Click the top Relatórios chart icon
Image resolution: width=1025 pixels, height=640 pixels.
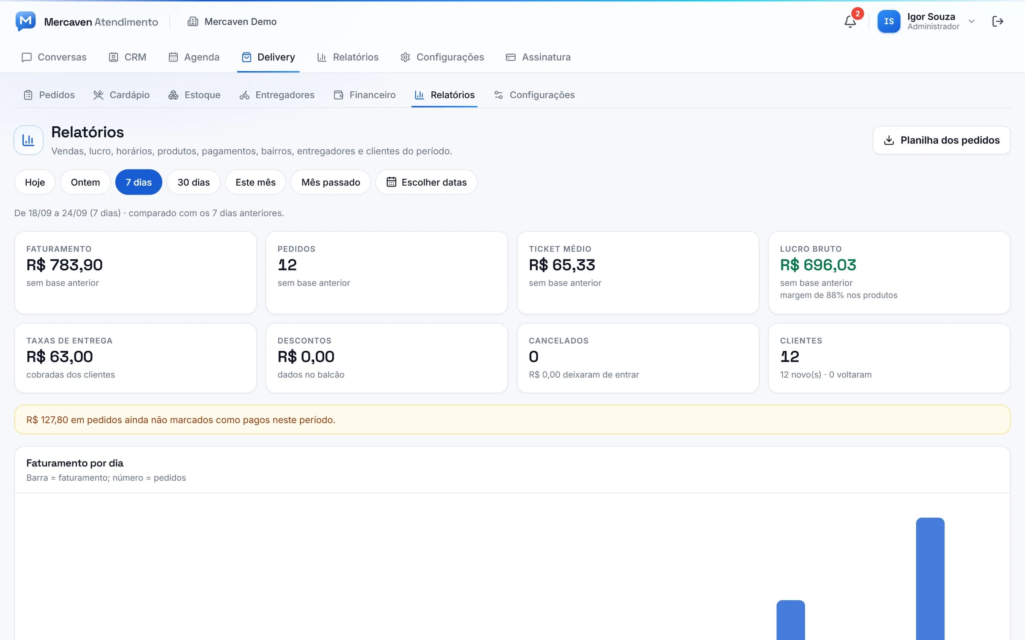(322, 57)
